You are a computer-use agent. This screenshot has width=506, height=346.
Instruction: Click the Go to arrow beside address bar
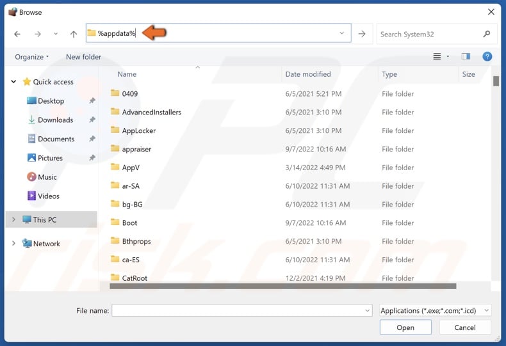pos(362,33)
